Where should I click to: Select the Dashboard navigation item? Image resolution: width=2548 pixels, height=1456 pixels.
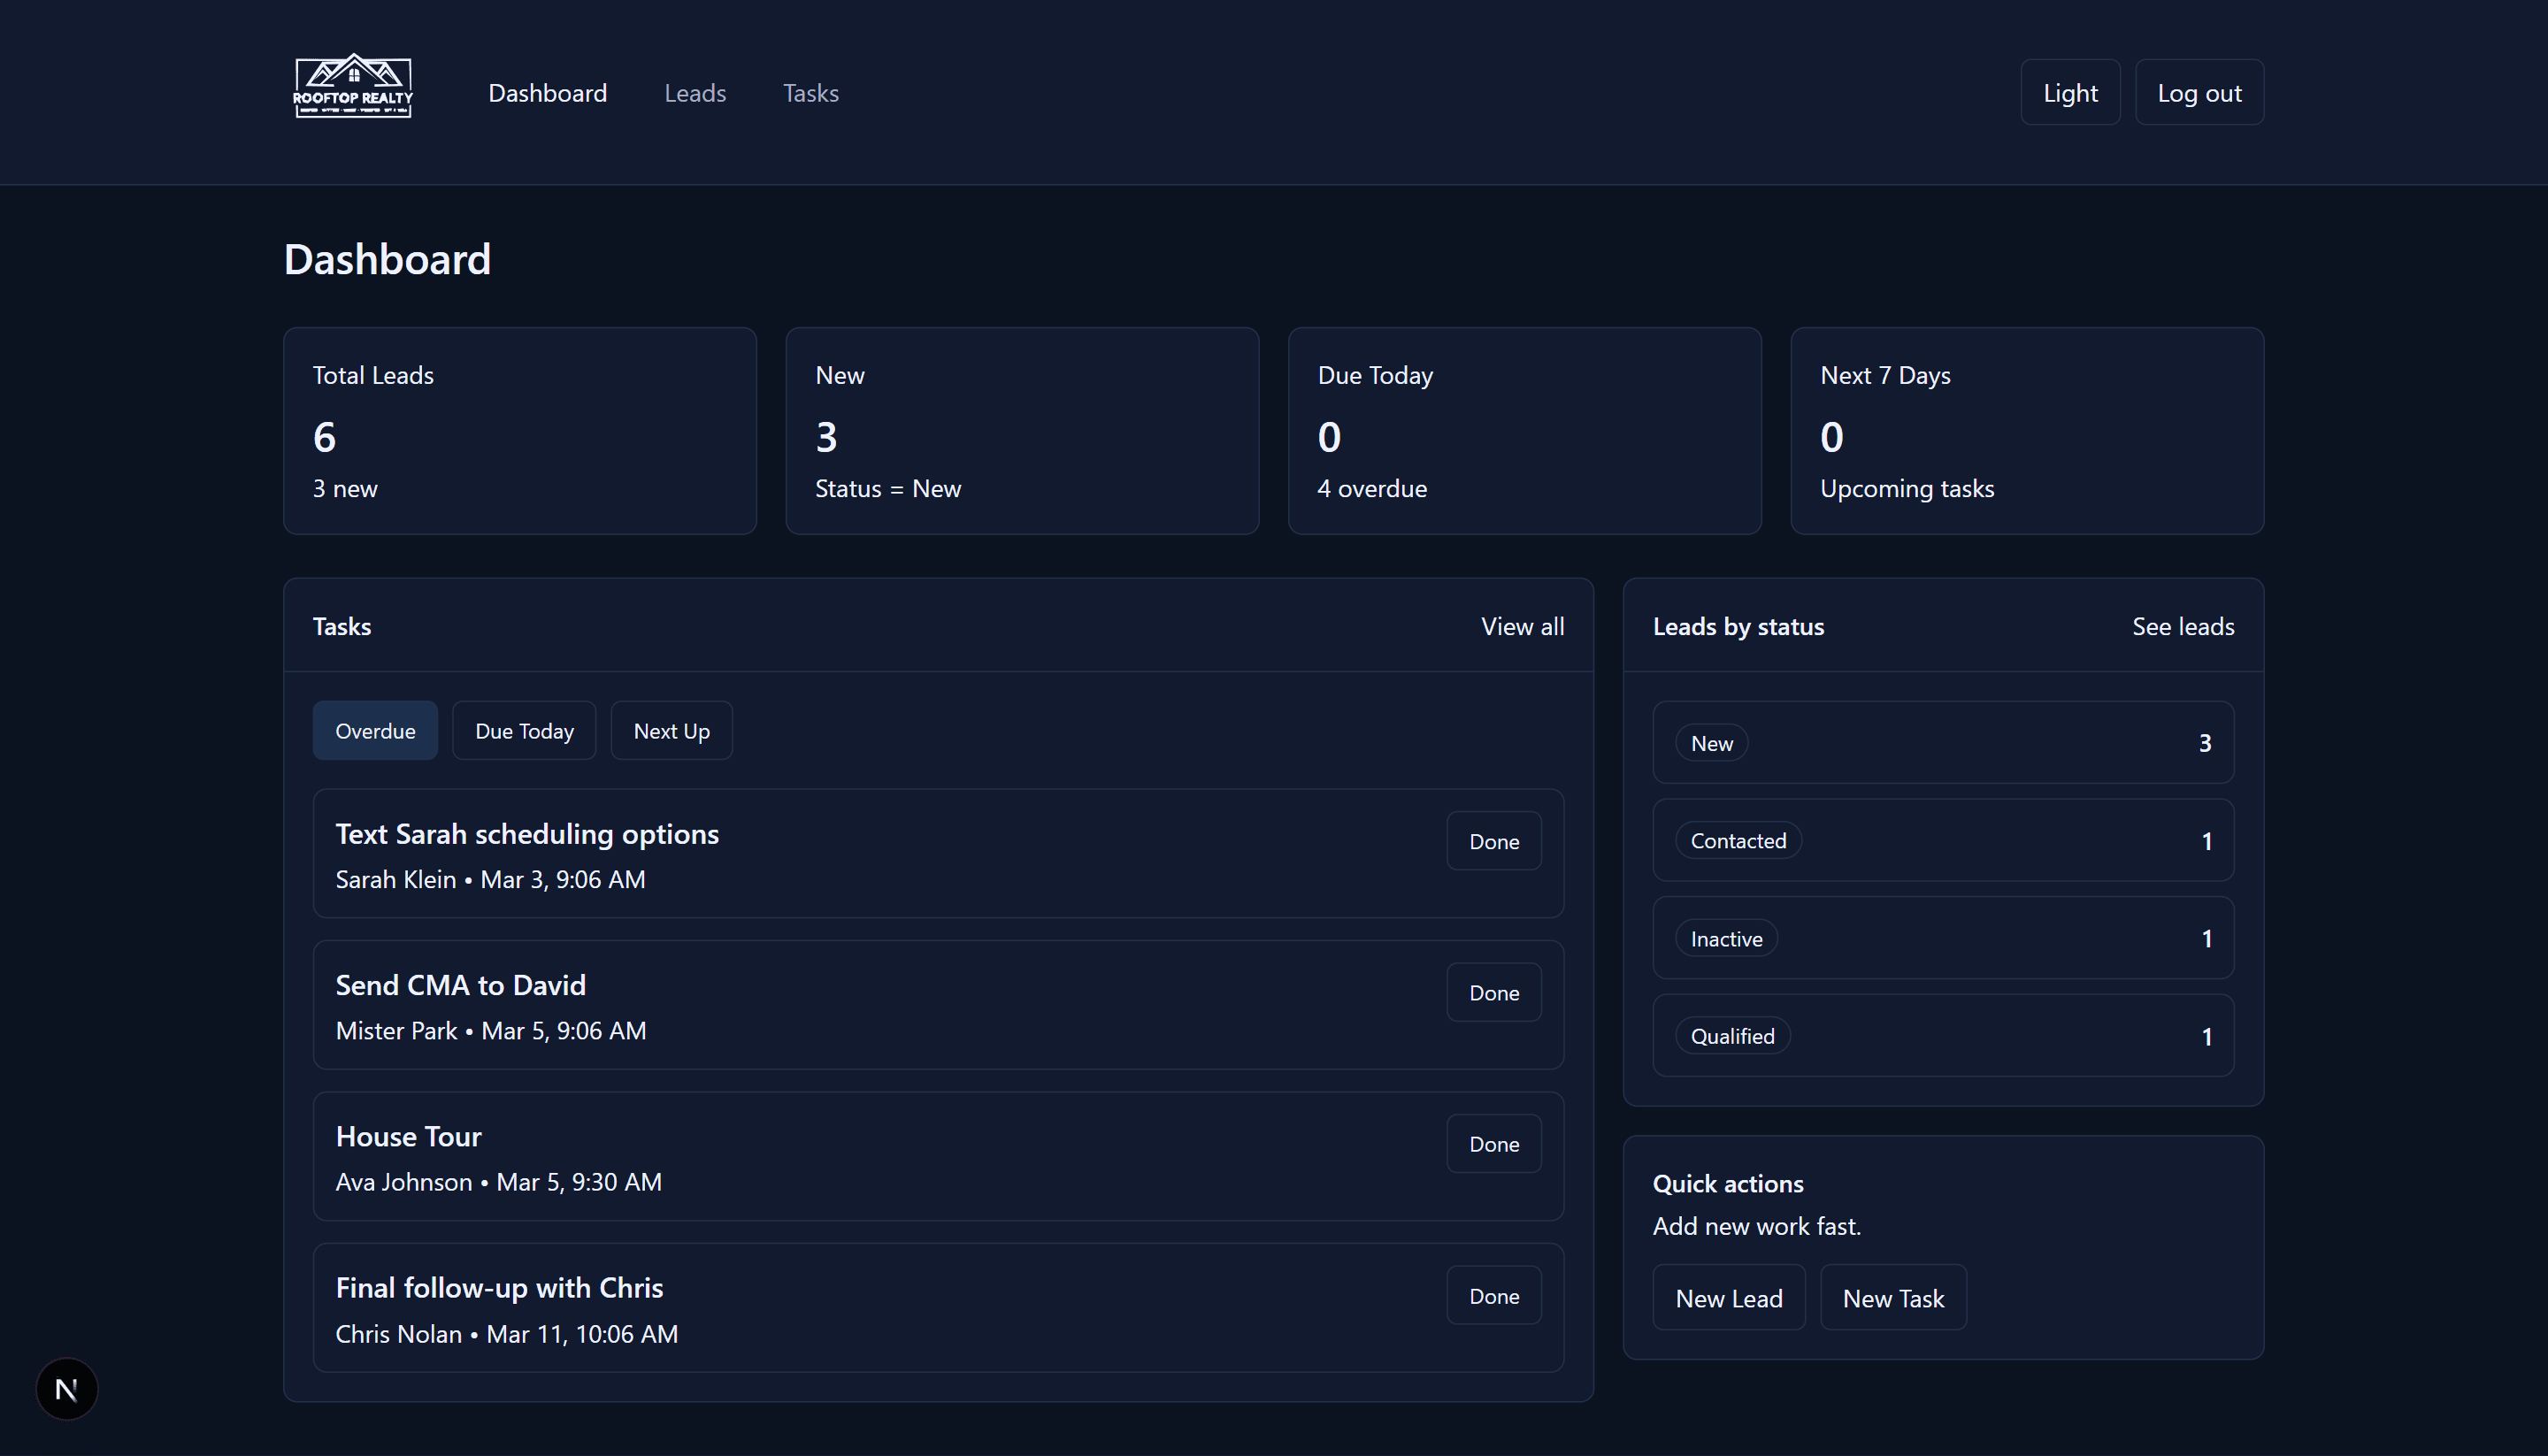coord(548,92)
